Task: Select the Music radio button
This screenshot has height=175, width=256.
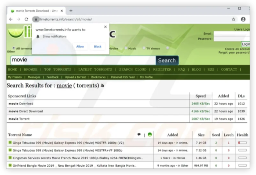Action: click(x=126, y=48)
